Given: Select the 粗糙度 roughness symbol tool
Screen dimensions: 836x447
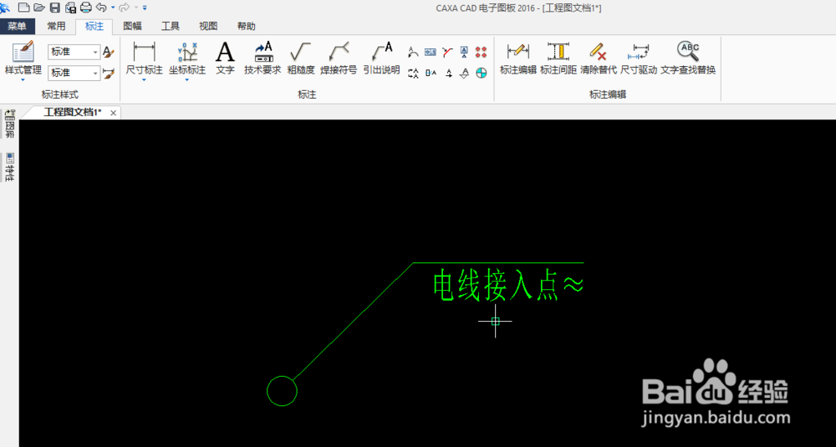Looking at the screenshot, I should point(301,58).
